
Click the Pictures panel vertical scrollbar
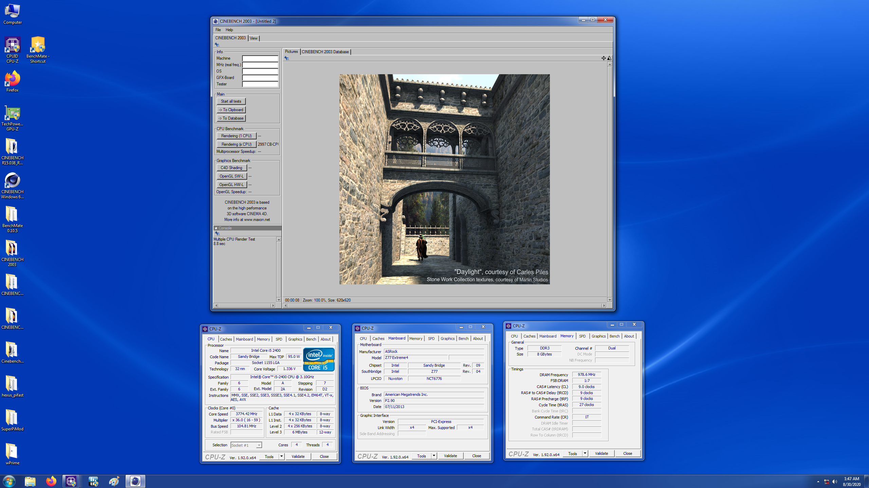610,182
